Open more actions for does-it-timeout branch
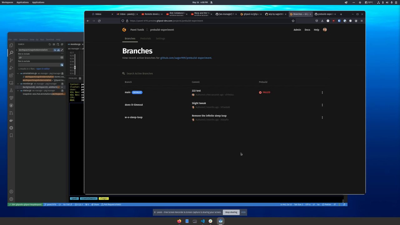This screenshot has height=225, width=400. point(322,105)
